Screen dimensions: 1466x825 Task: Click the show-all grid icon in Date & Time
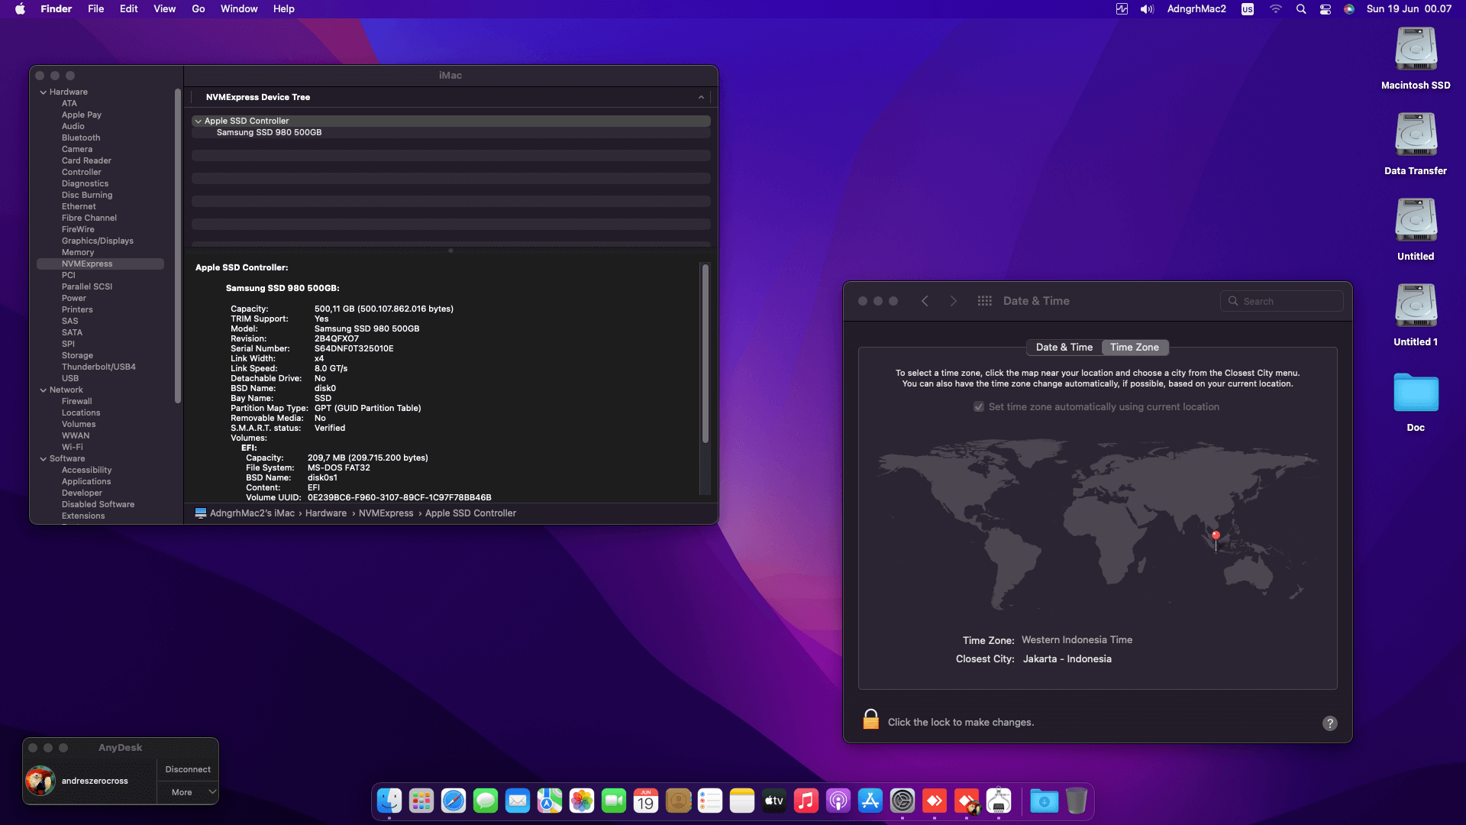point(984,301)
